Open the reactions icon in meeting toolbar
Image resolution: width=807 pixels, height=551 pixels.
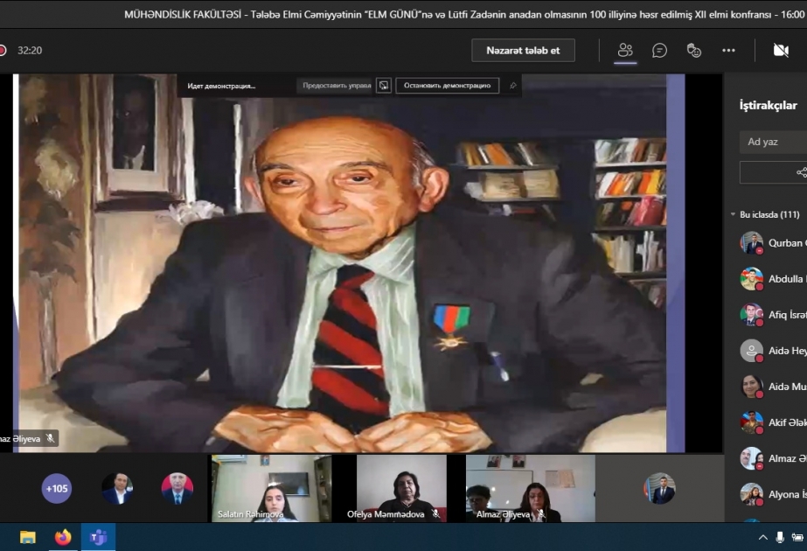coord(693,51)
